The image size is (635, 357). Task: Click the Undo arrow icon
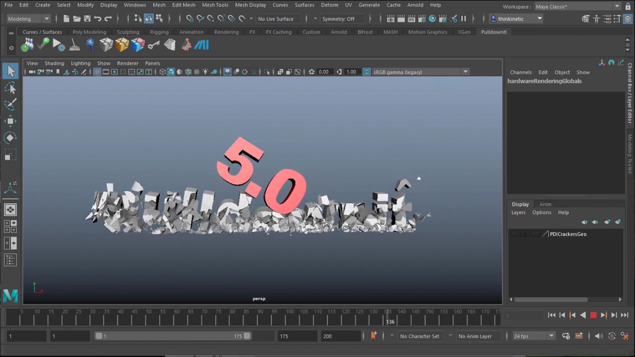pyautogui.click(x=97, y=19)
